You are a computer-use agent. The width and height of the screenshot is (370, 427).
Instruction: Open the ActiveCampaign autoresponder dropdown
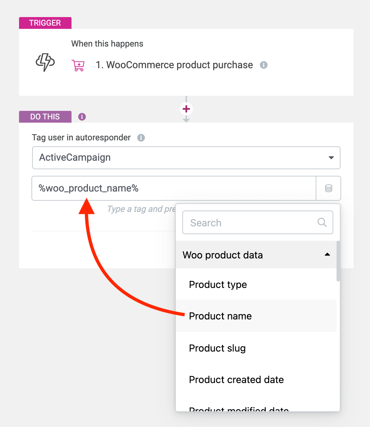pos(186,158)
